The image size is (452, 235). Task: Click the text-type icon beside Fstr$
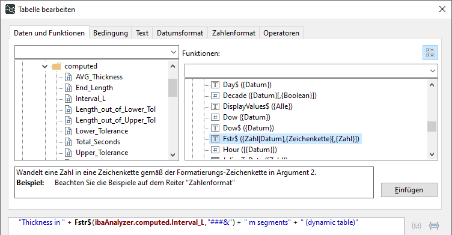pyautogui.click(x=215, y=139)
